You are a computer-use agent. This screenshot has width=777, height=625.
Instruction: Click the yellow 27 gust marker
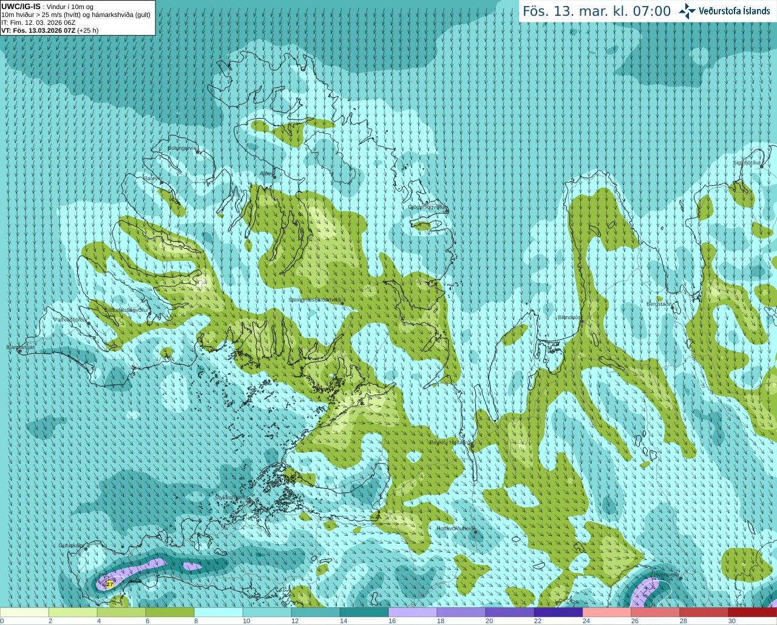point(109,584)
